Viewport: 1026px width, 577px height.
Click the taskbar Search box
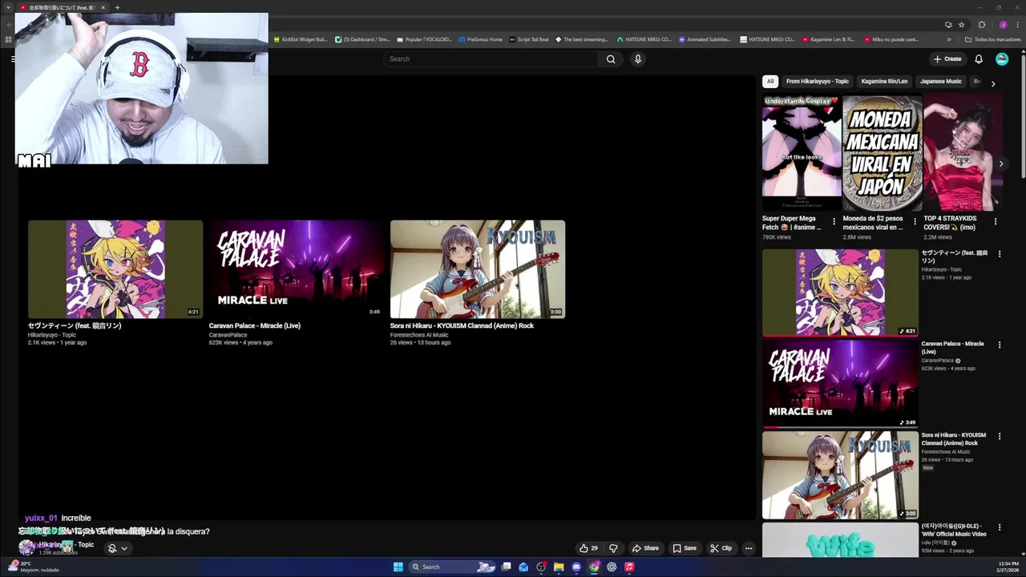pyautogui.click(x=453, y=567)
